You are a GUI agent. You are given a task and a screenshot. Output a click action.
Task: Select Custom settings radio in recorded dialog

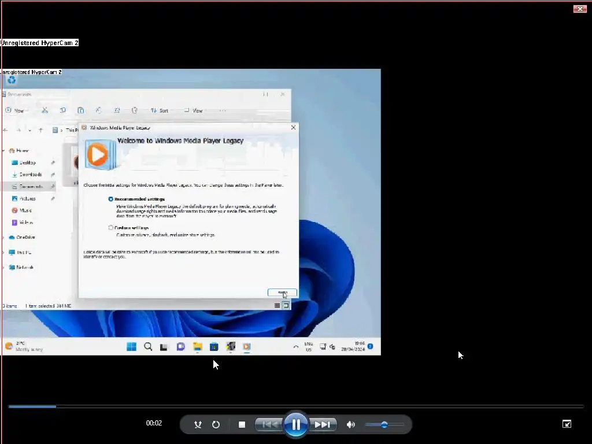(x=110, y=228)
